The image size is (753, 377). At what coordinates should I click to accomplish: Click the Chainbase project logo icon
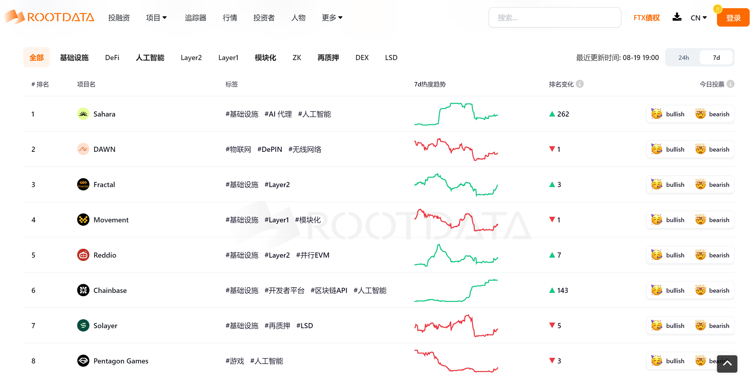tap(83, 290)
